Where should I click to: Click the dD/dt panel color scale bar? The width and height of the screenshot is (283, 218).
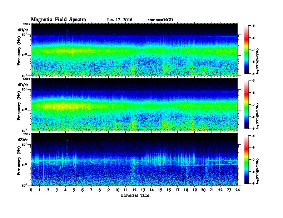pos(247,105)
